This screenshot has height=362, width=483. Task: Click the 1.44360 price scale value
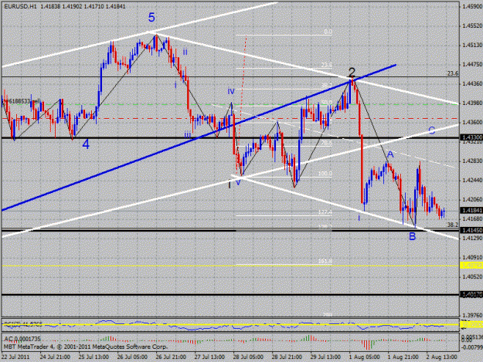(472, 83)
